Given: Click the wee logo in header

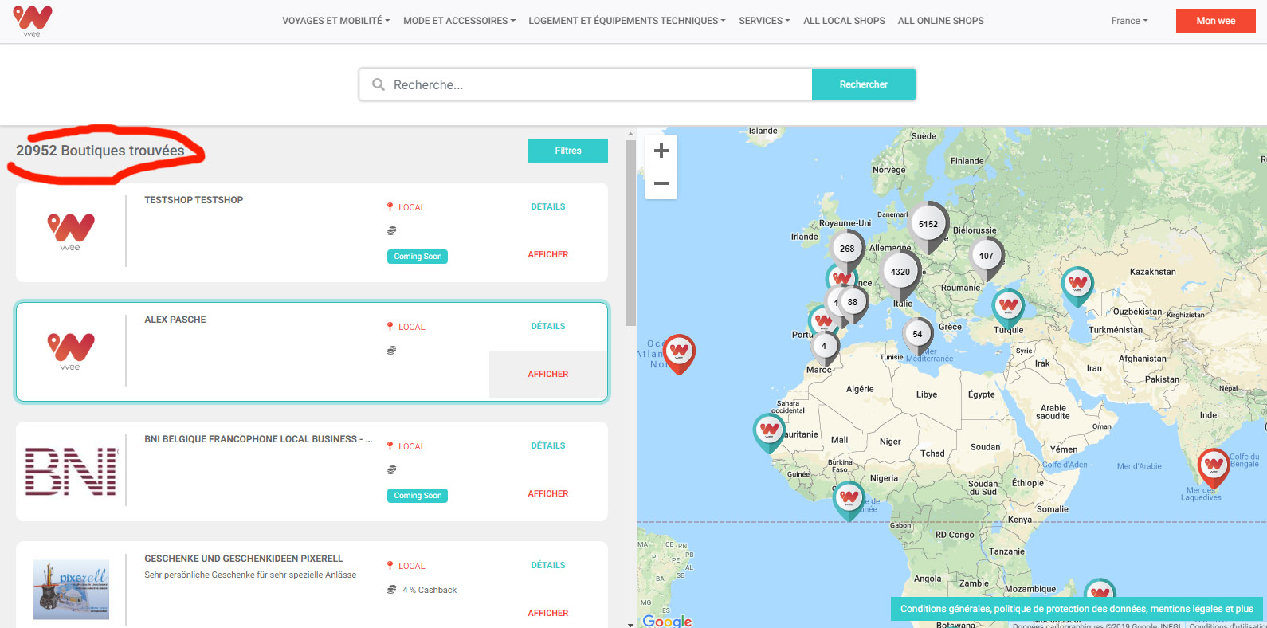Looking at the screenshot, I should [33, 21].
